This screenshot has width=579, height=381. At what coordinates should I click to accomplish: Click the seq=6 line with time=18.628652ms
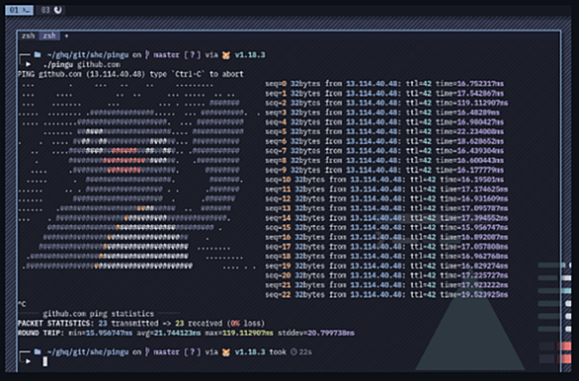[384, 141]
